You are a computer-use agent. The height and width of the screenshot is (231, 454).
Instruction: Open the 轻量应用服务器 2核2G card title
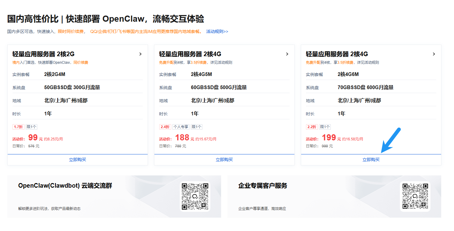pos(43,54)
